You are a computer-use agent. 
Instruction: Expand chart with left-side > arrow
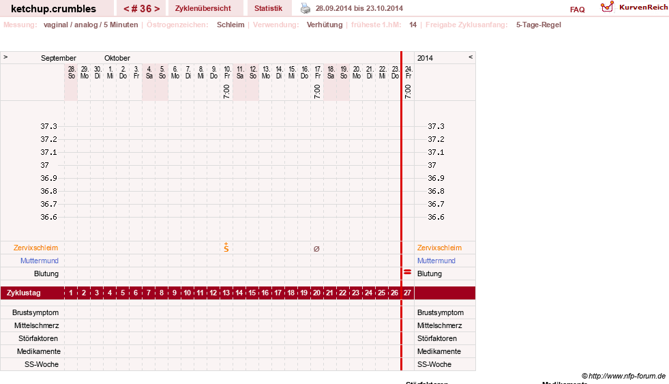point(5,57)
